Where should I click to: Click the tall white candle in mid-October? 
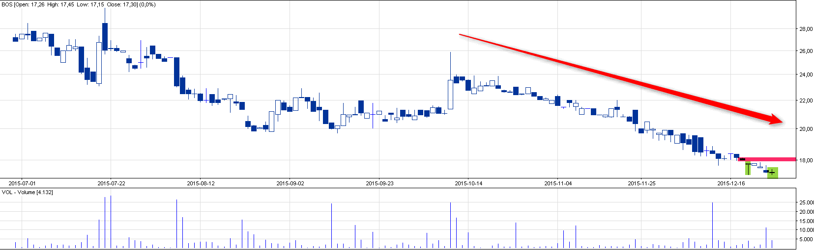point(450,94)
